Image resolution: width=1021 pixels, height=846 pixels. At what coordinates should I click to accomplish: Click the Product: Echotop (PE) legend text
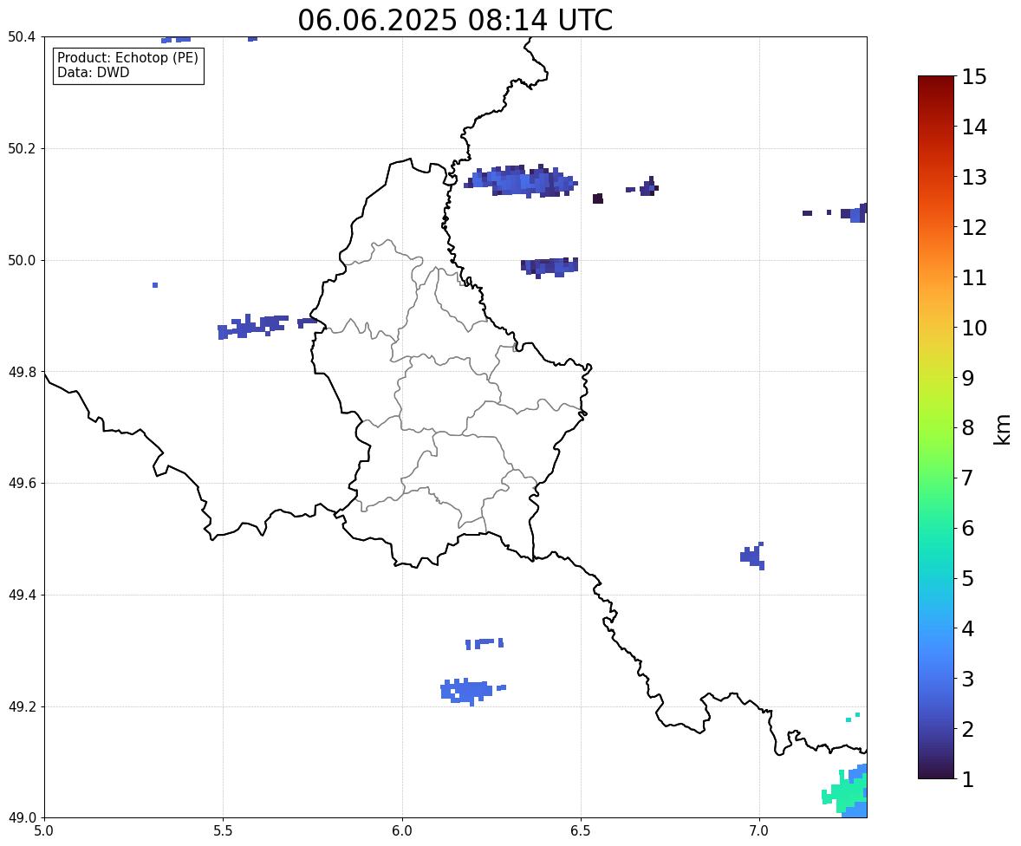[127, 57]
